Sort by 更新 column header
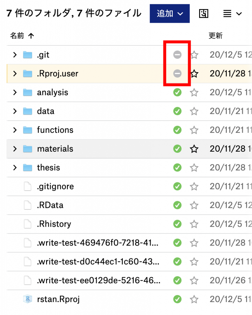 point(215,36)
